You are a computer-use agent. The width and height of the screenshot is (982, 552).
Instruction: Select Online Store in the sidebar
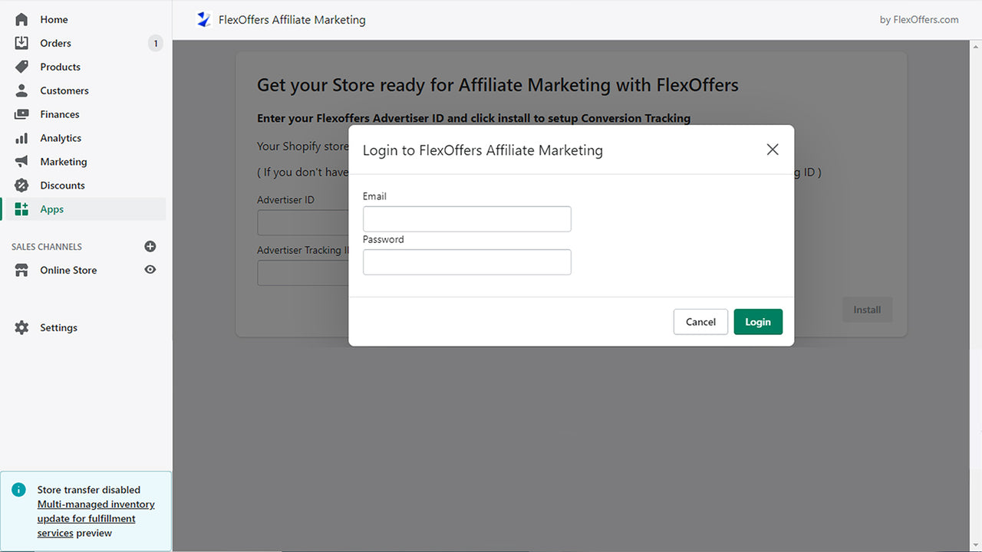coord(68,270)
